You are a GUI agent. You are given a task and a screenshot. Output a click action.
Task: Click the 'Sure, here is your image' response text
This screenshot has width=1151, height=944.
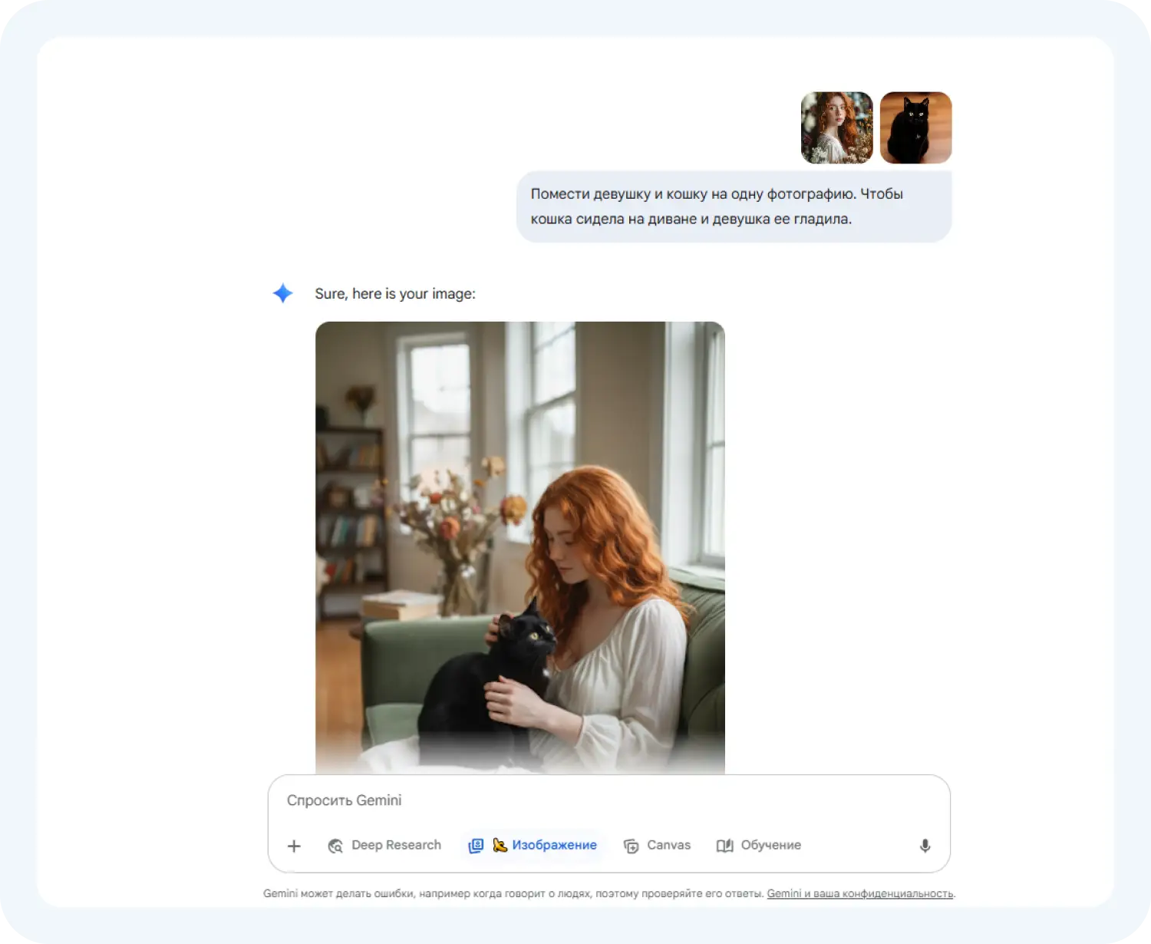(x=395, y=294)
